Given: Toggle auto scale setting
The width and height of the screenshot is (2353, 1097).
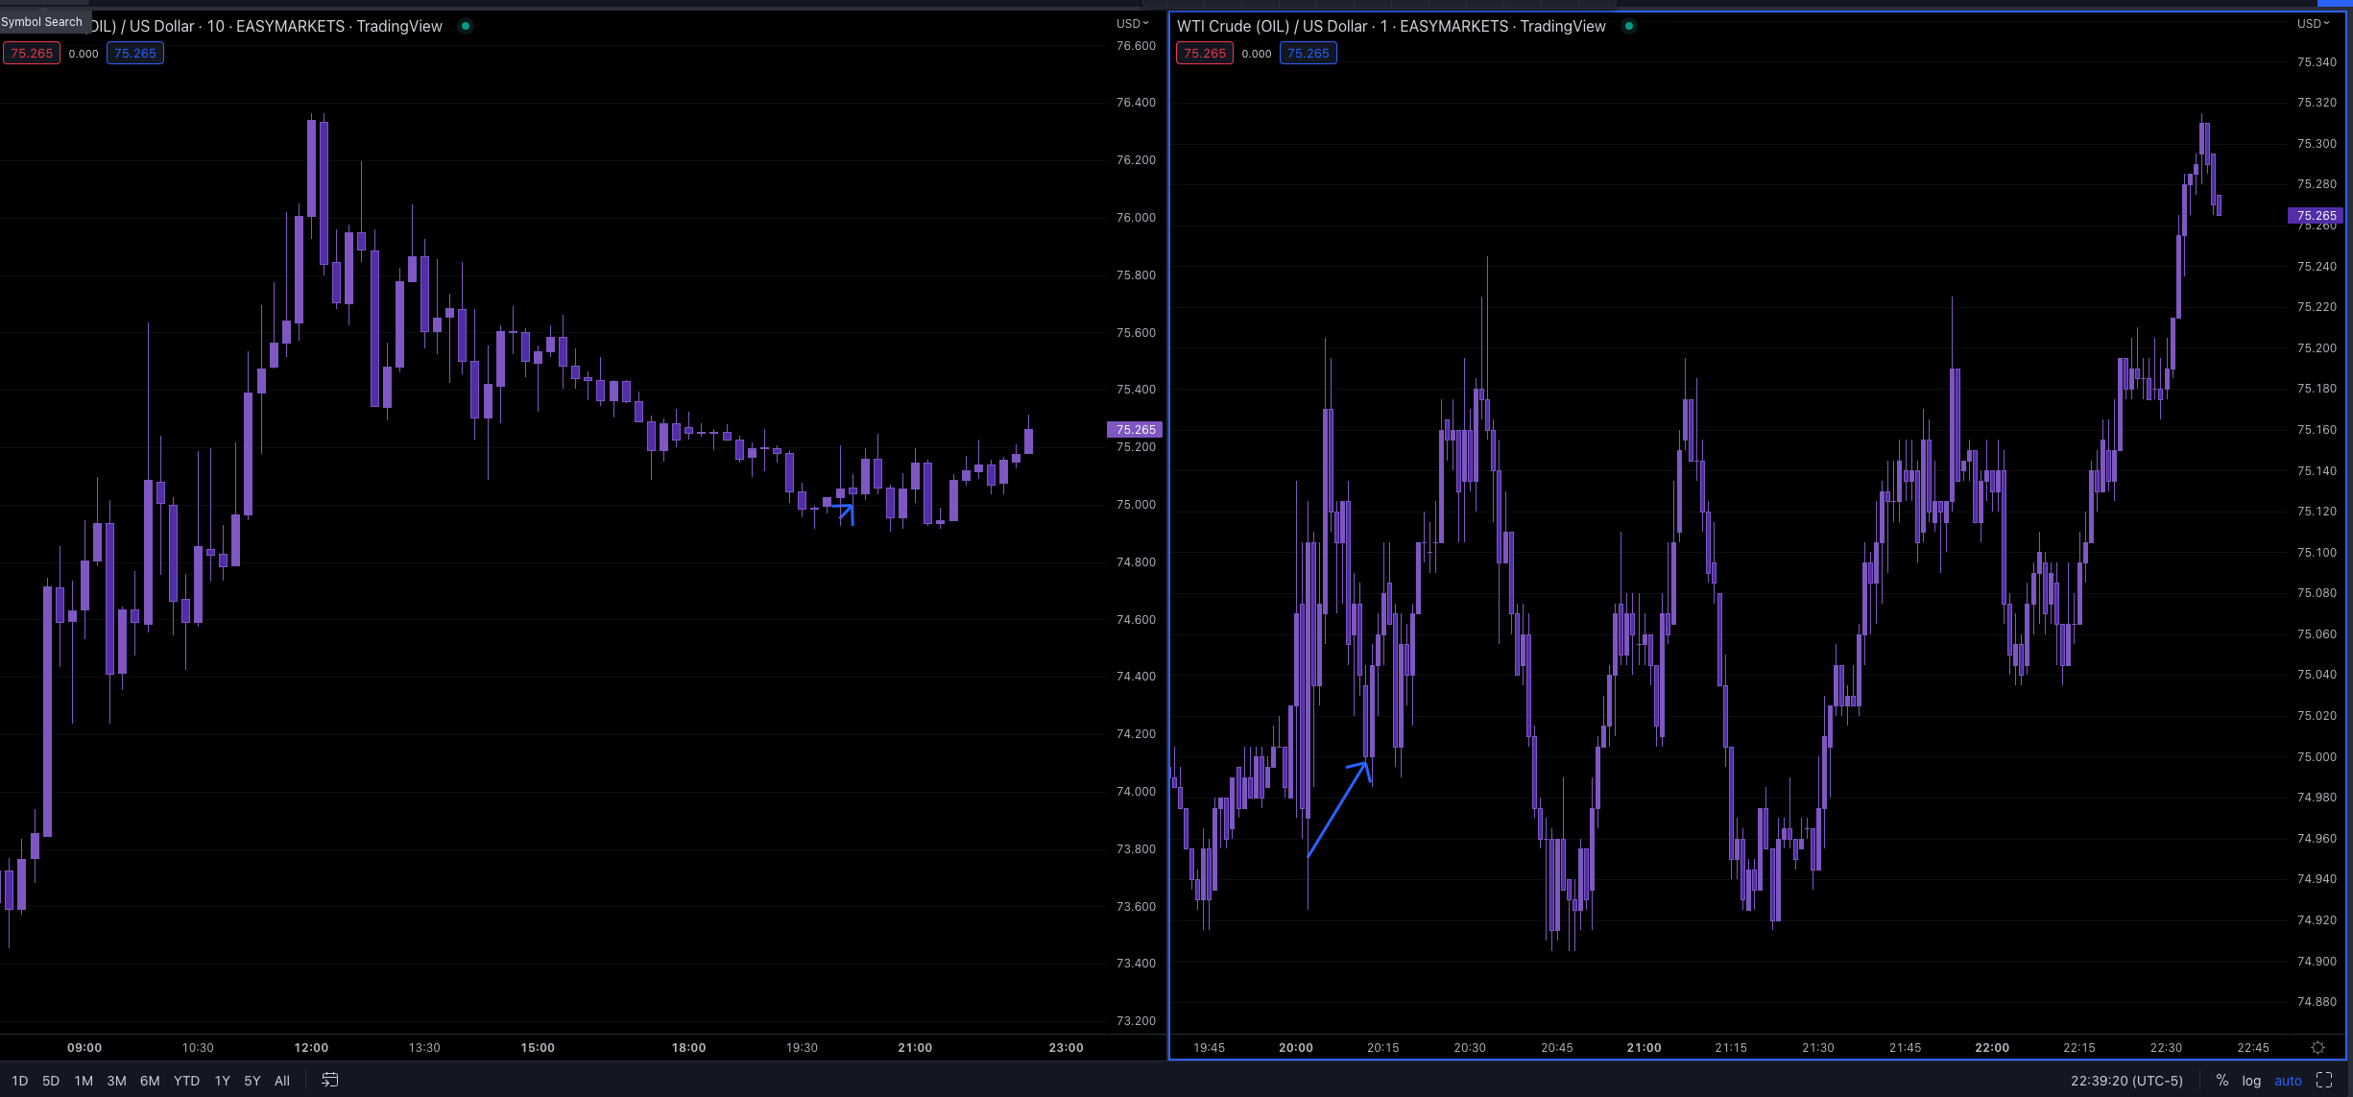Looking at the screenshot, I should (2288, 1081).
